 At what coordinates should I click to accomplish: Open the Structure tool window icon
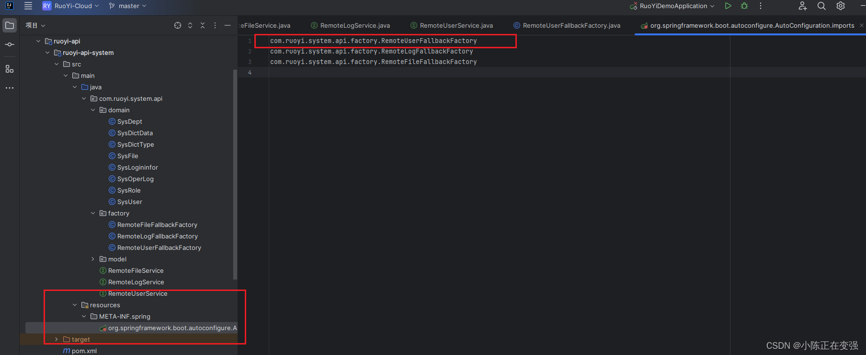pyautogui.click(x=10, y=69)
